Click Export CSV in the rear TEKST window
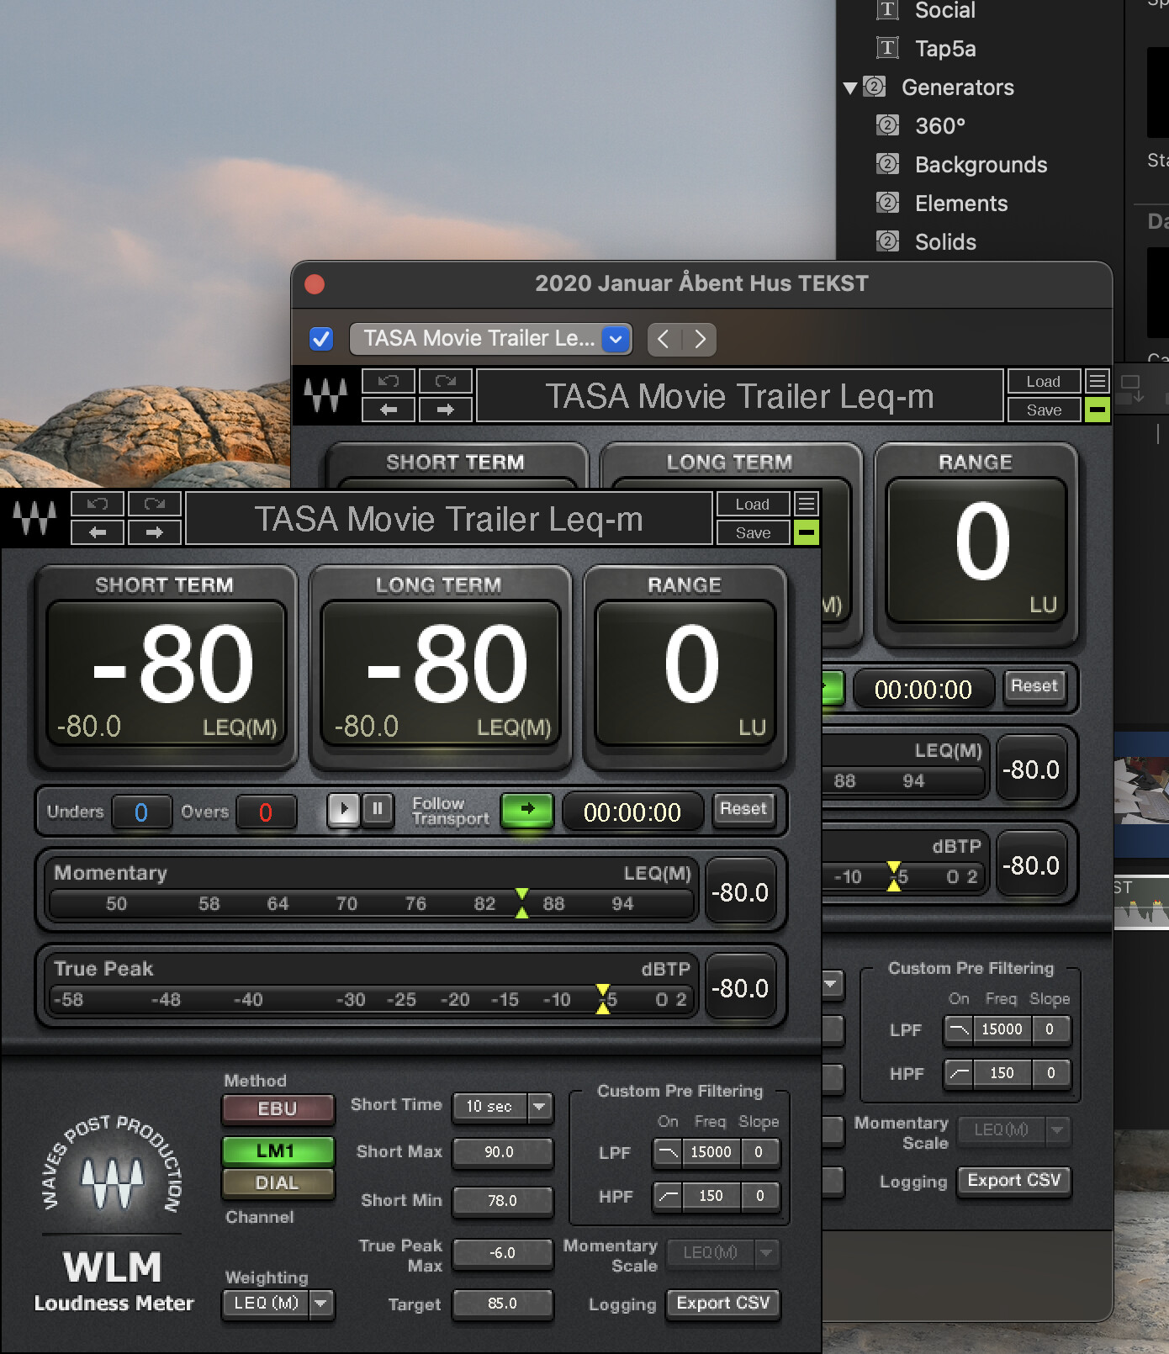 click(1014, 1180)
